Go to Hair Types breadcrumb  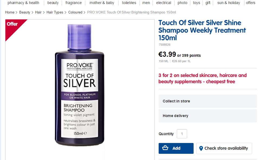(55, 12)
